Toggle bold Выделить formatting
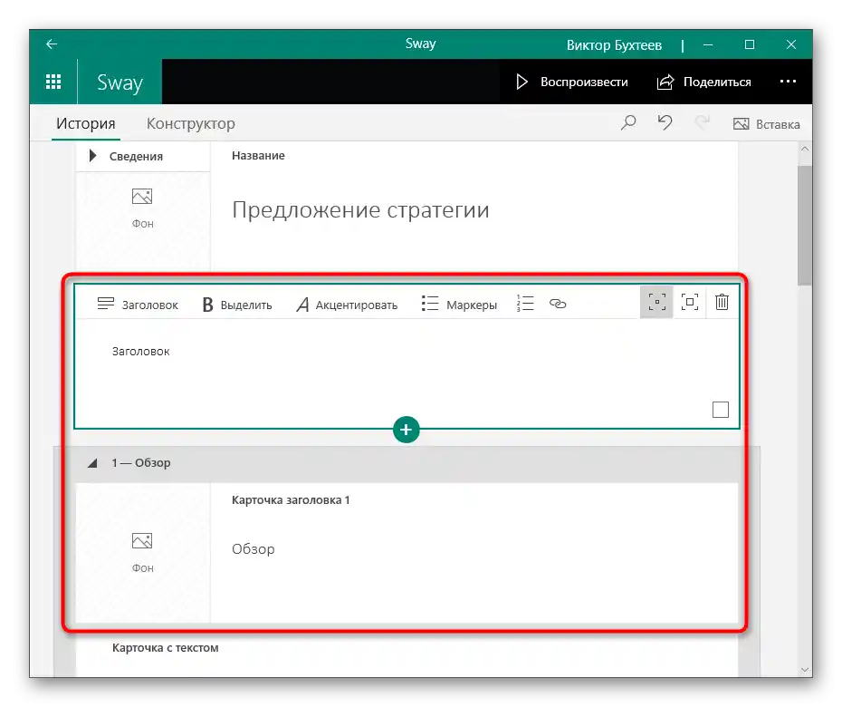Viewport: 842px width, 707px height. tap(237, 305)
